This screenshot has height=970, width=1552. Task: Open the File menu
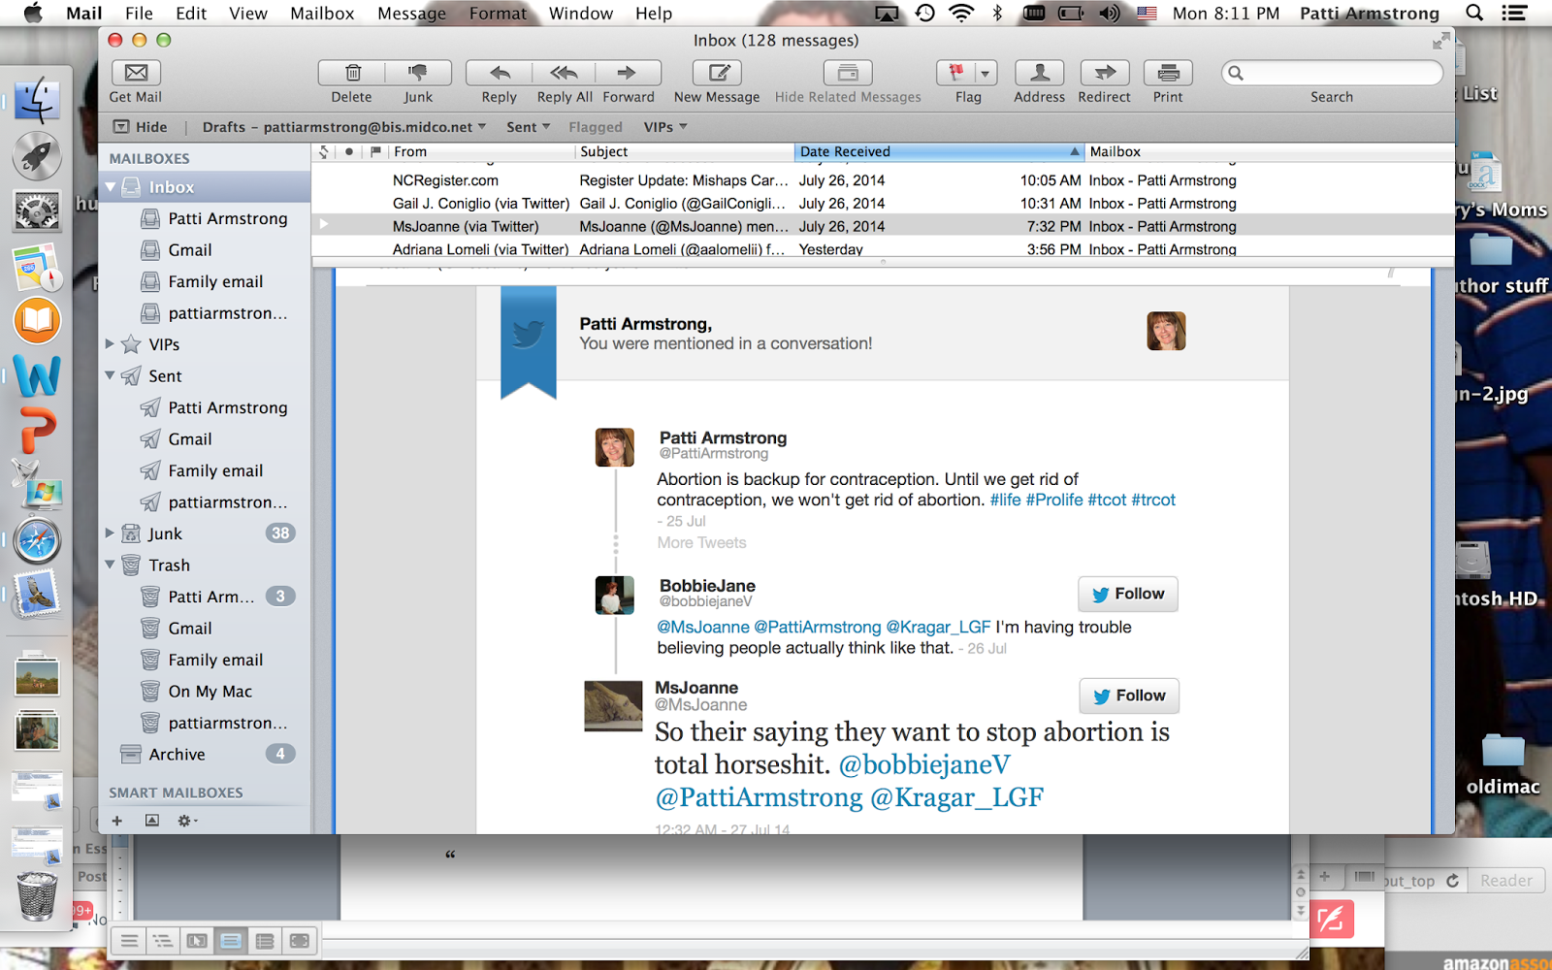(139, 14)
